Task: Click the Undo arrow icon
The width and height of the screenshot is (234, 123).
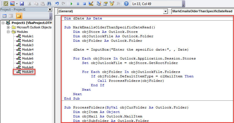Action: point(57,4)
